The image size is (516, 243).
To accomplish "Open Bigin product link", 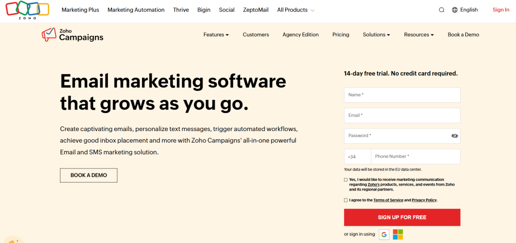I will pos(204,10).
